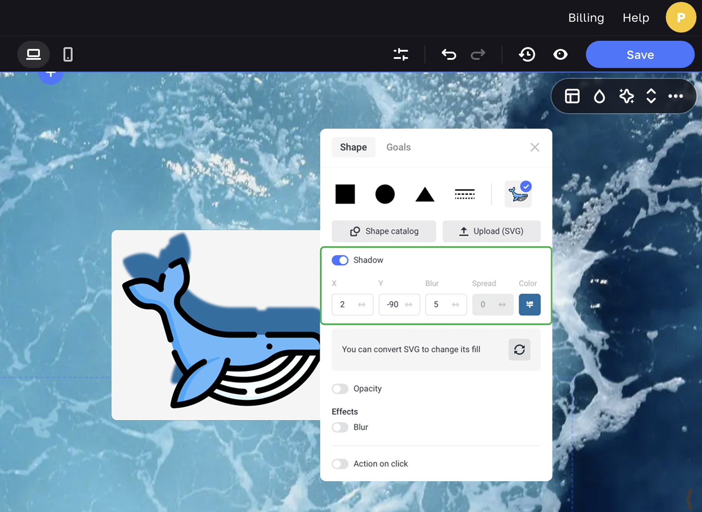Viewport: 702px width, 512px height.
Task: Click the section move up/down arrows
Action: coord(651,96)
